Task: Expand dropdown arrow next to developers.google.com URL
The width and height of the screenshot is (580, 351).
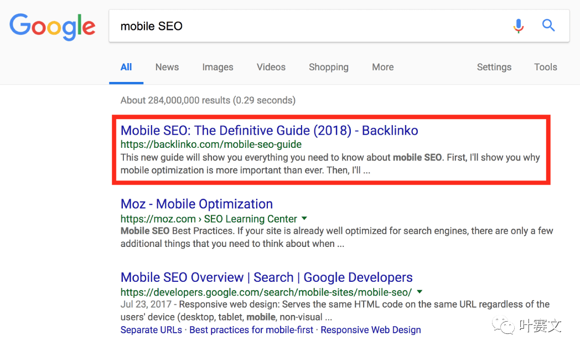Action: 420,292
